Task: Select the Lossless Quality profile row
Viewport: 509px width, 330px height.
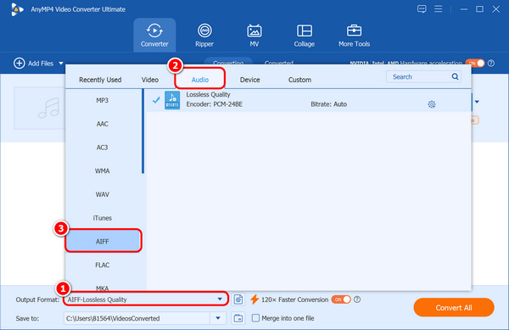Action: 309,100
